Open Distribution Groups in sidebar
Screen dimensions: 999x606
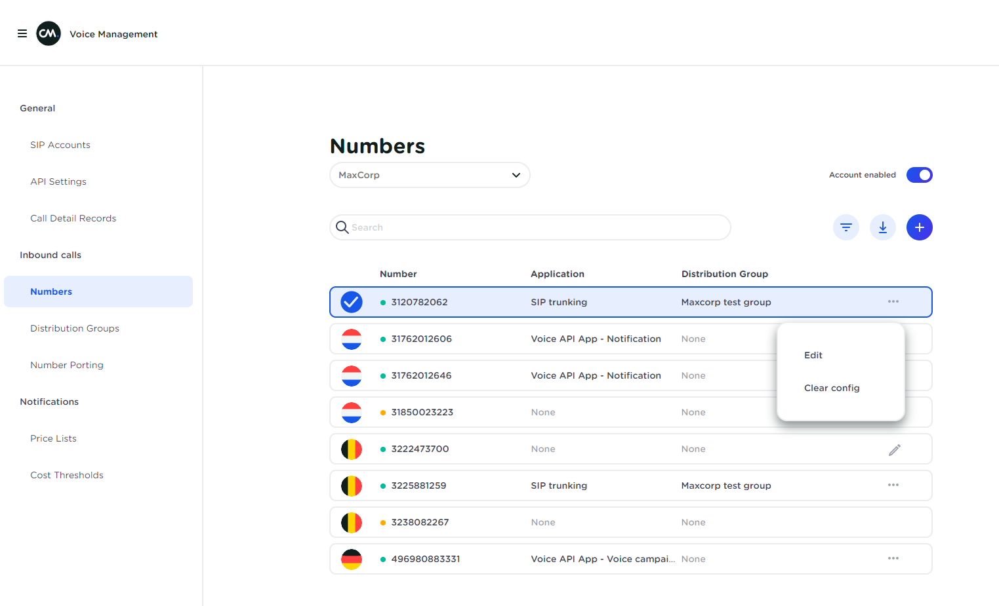[x=75, y=328]
